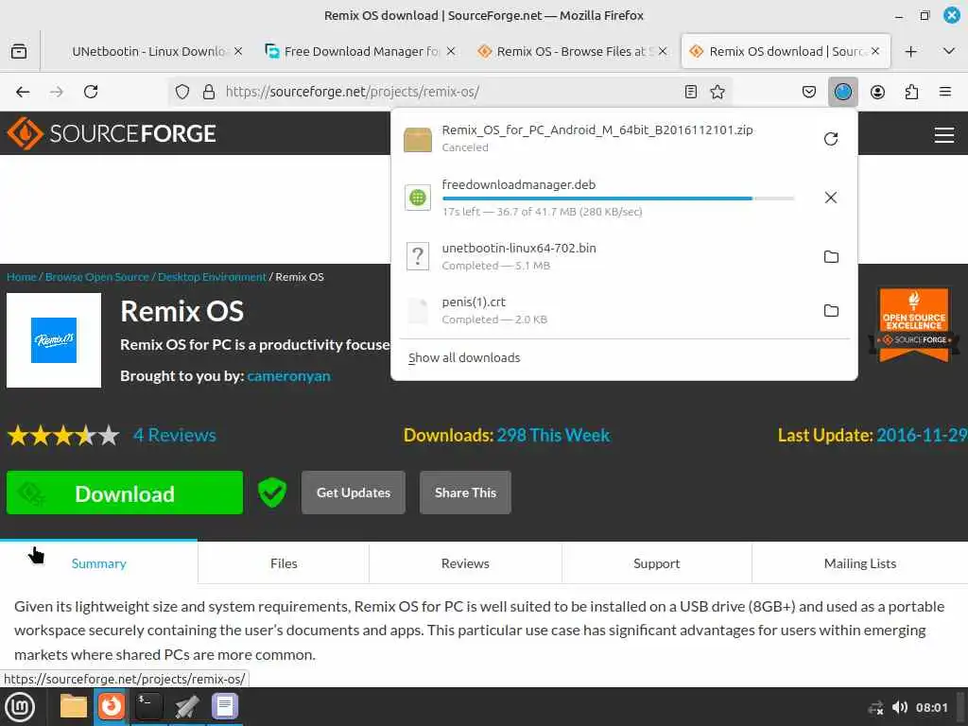Click the star rating display

coord(63,435)
